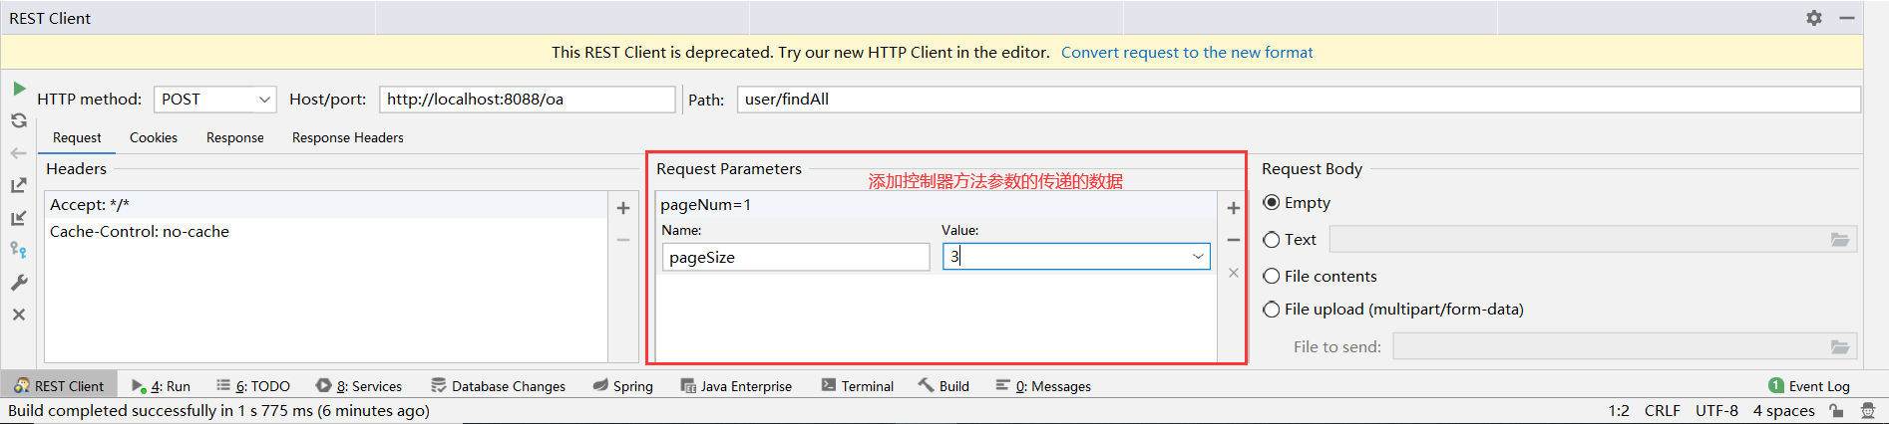
Task: Select the File contents body option
Action: [1320, 277]
